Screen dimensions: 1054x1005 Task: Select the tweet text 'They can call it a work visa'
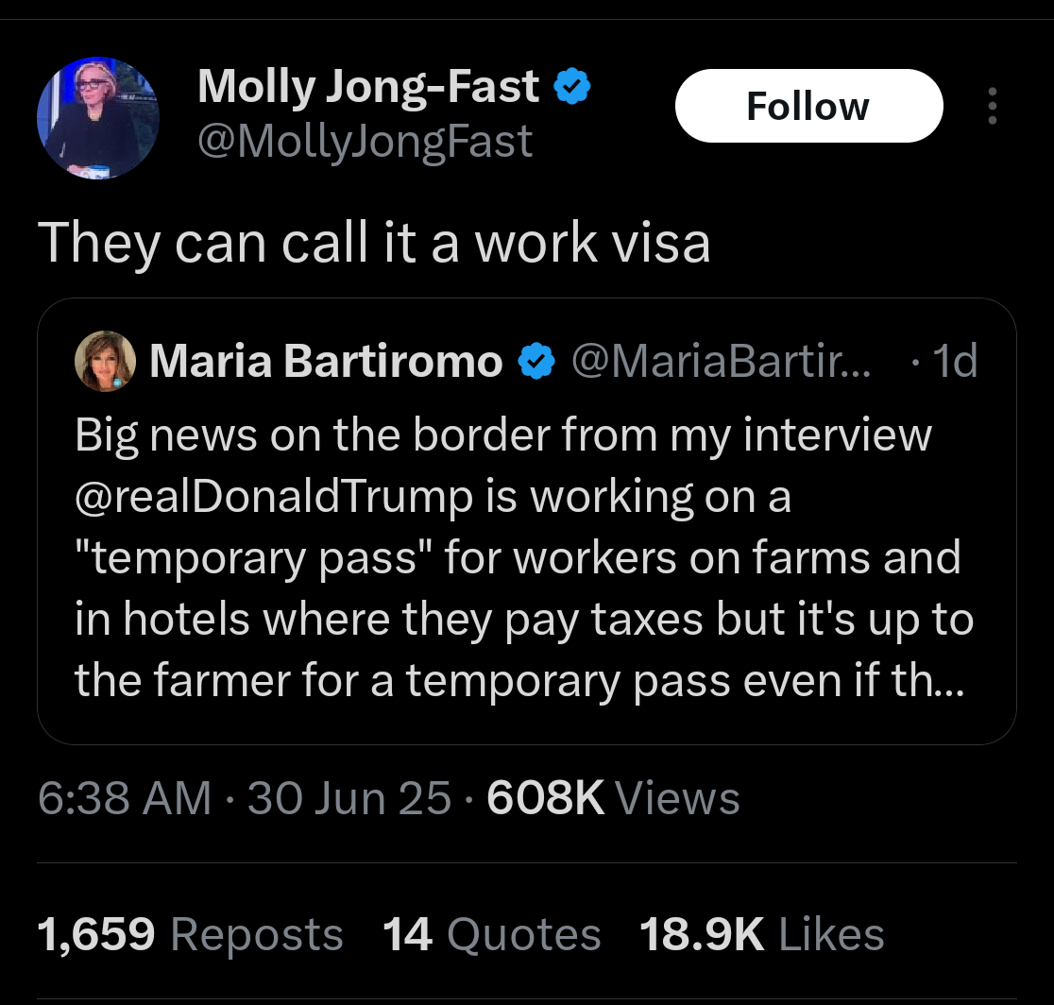(x=374, y=243)
